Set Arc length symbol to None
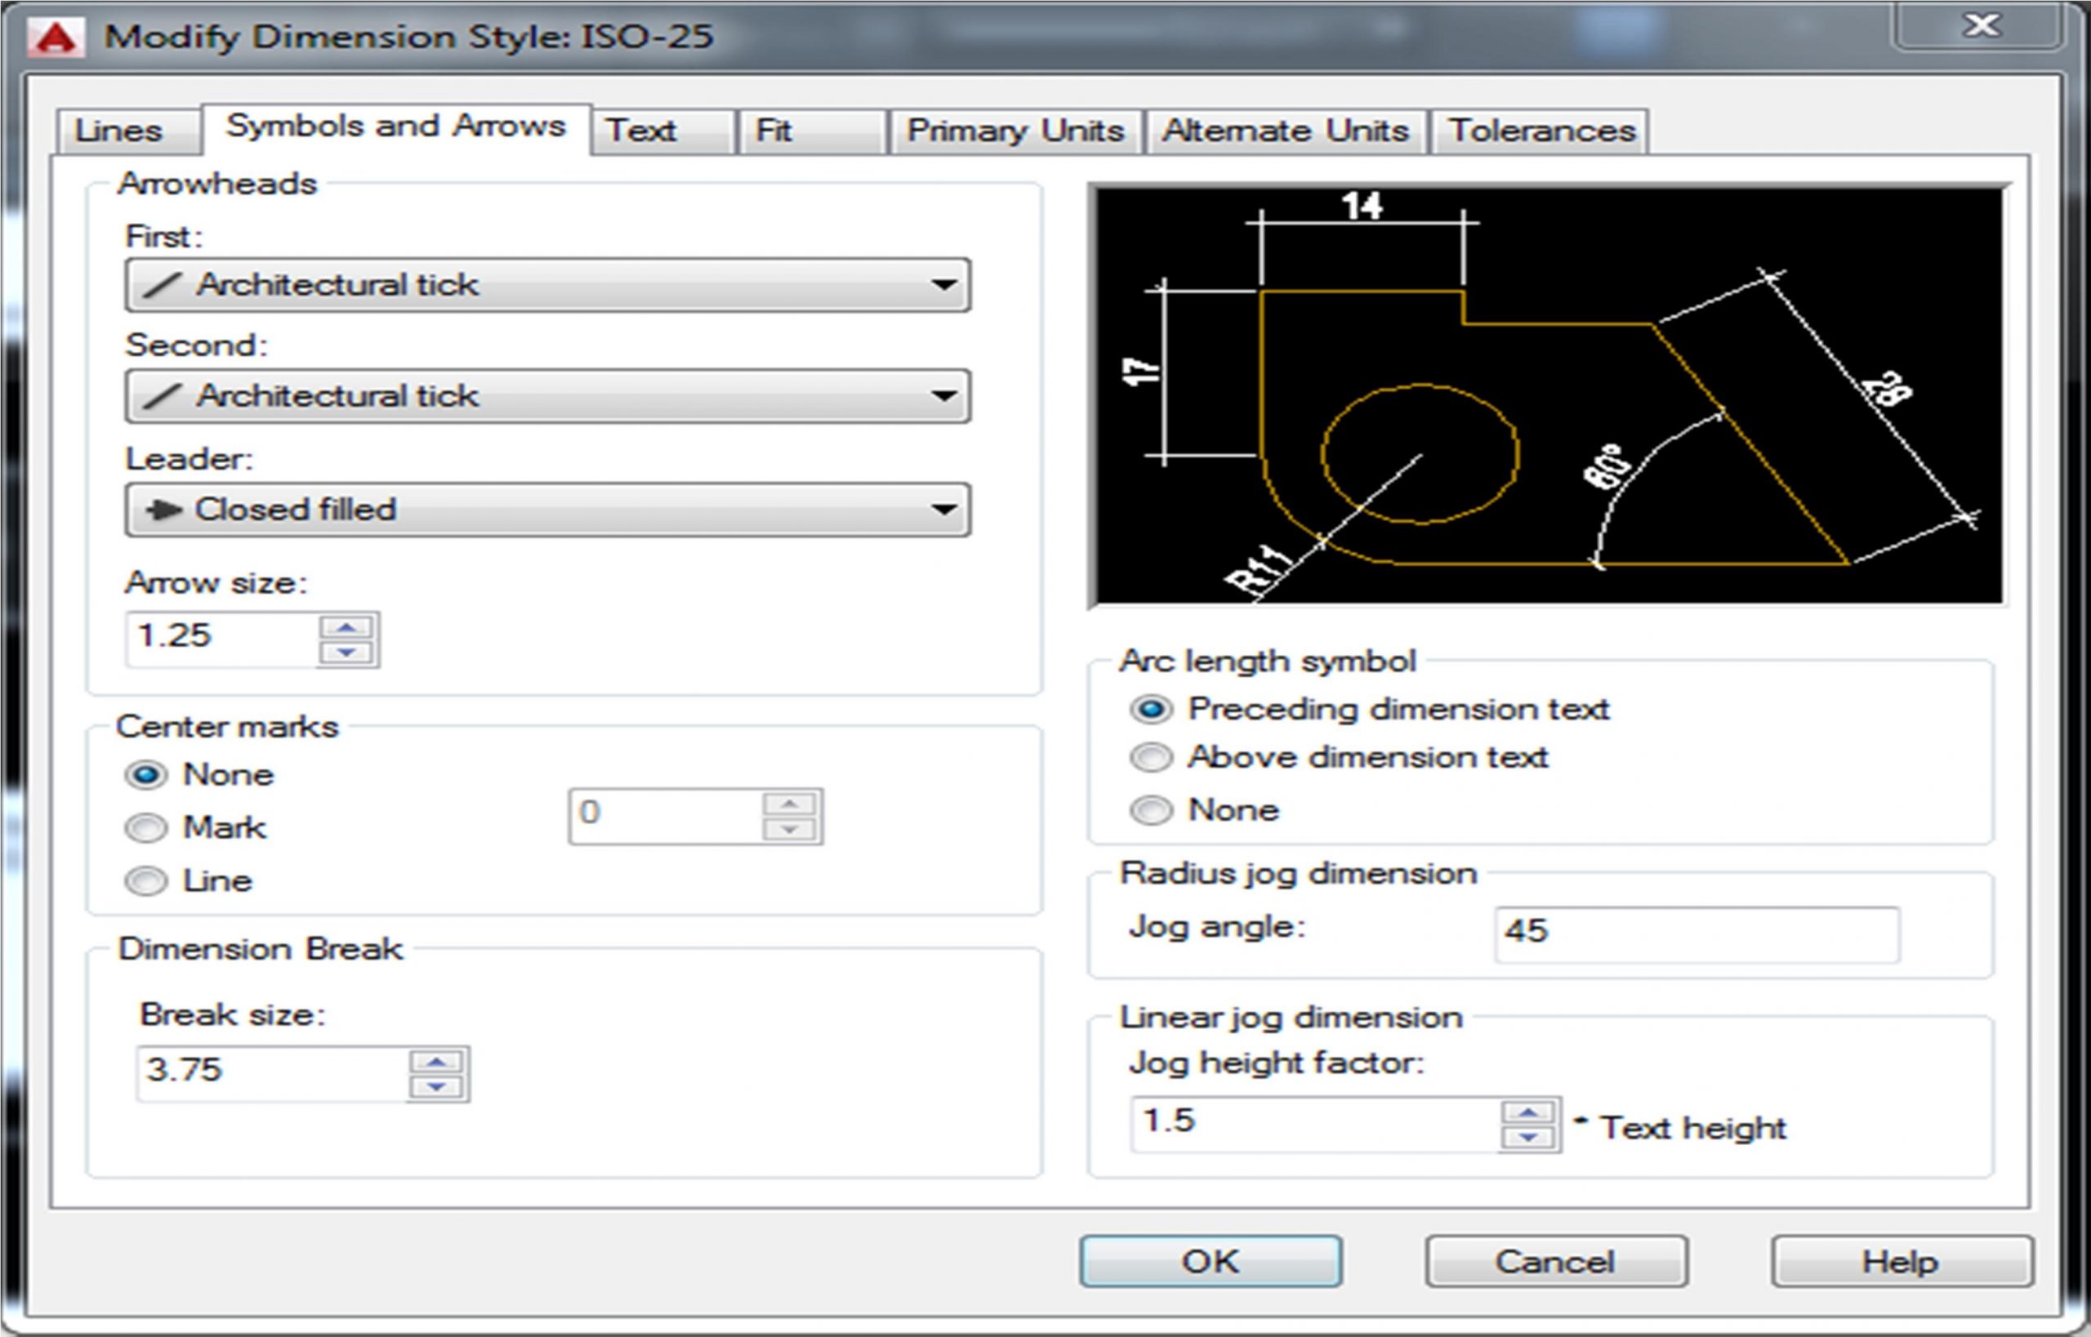Viewport: 2091px width, 1337px height. coord(1152,810)
